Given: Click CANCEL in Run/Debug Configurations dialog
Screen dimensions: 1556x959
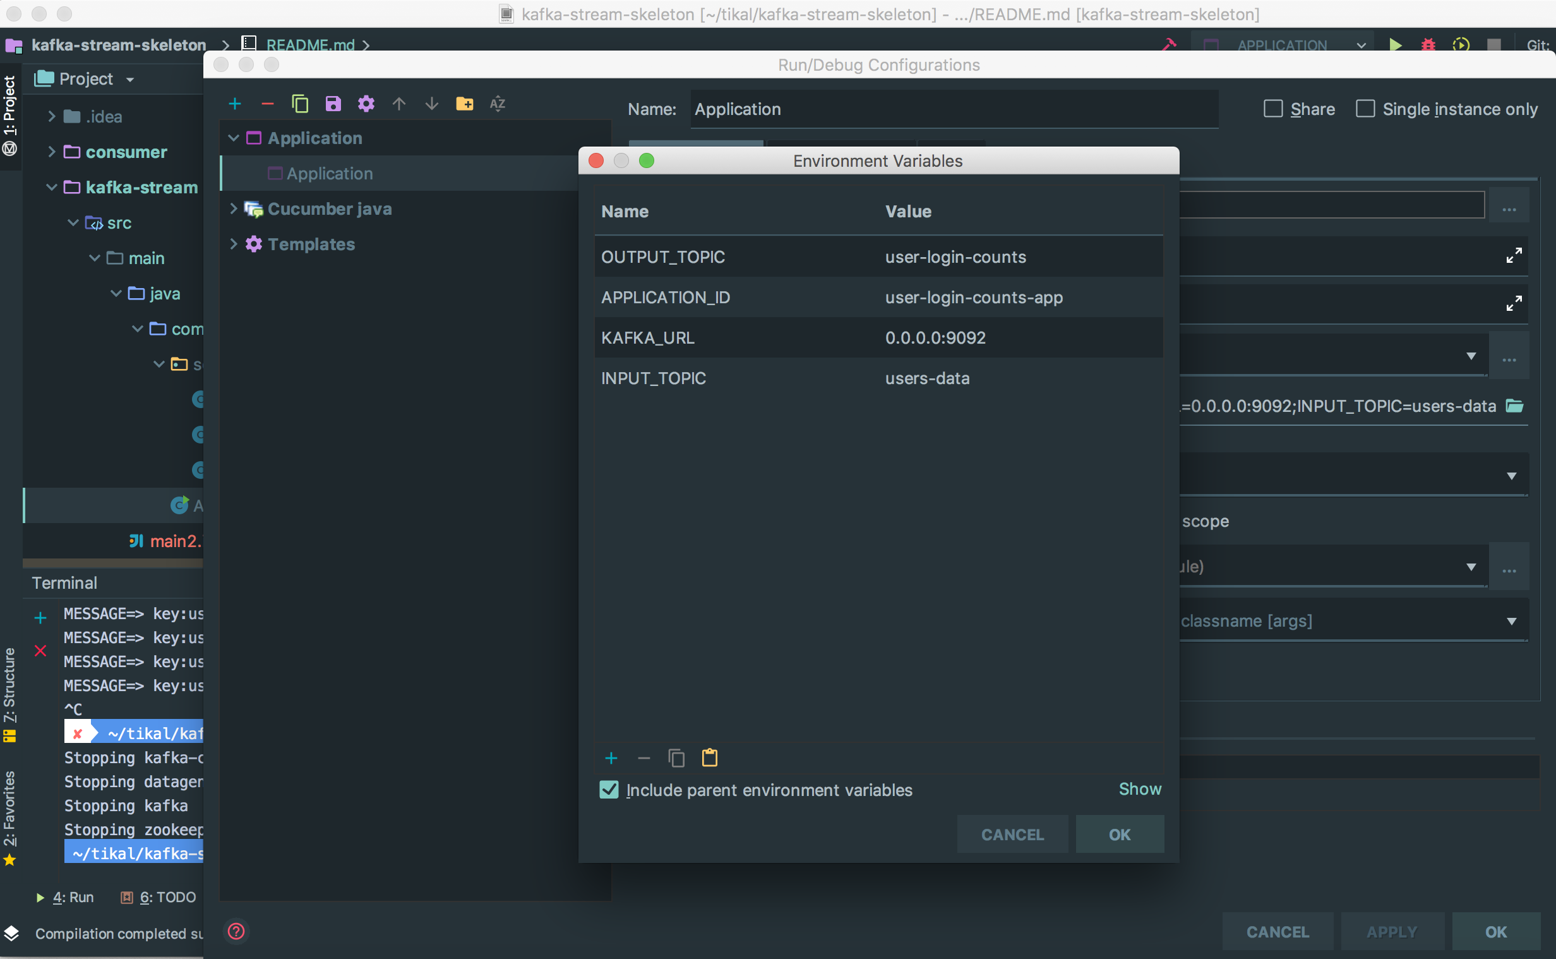Looking at the screenshot, I should pos(1278,932).
